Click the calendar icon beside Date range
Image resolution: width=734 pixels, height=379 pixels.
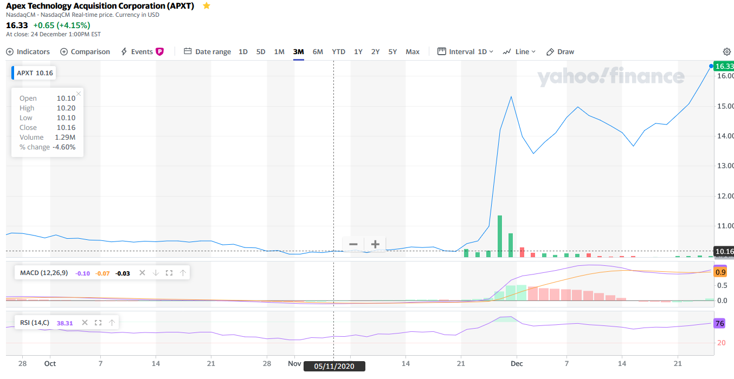[x=188, y=51]
